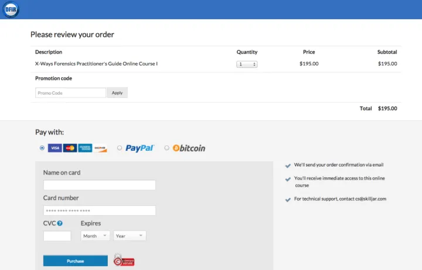
Task: Click the Name on card field
Action: (99, 185)
